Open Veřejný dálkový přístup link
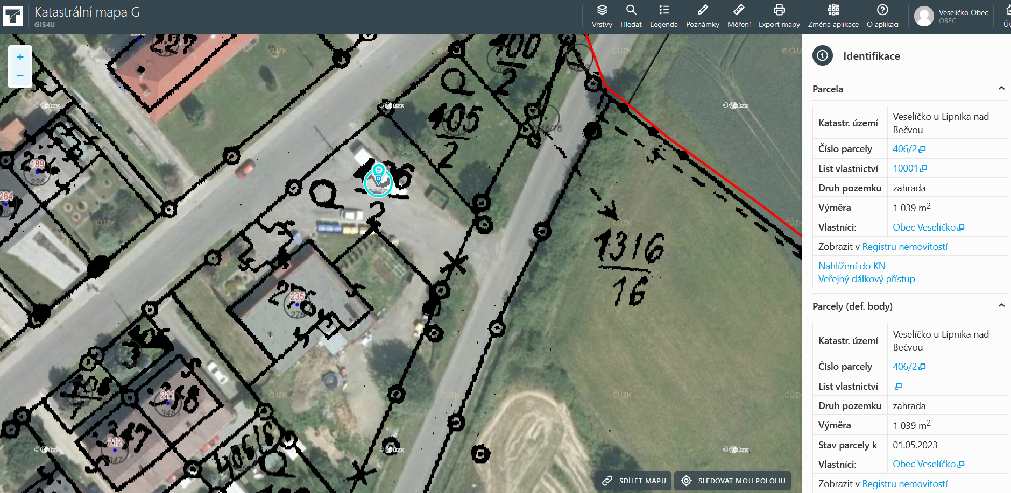The image size is (1011, 493). pos(866,279)
